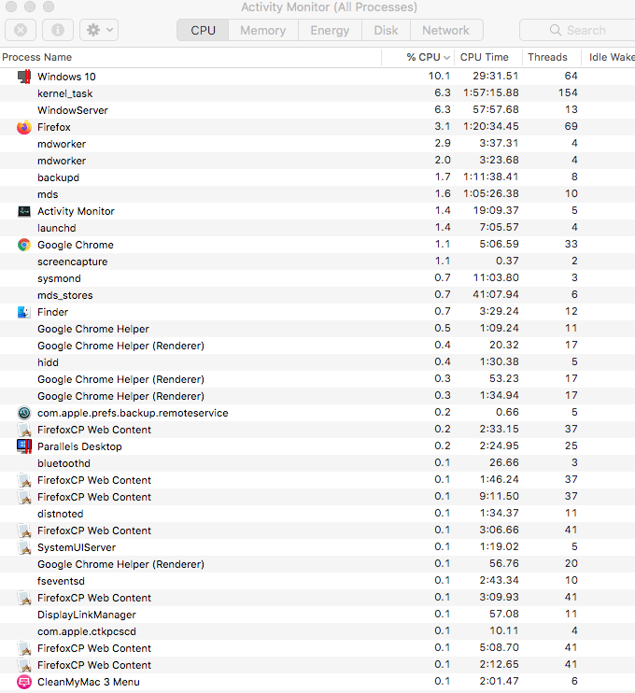The height and width of the screenshot is (693, 635).
Task: Select the kernel_task process row
Action: click(x=317, y=93)
